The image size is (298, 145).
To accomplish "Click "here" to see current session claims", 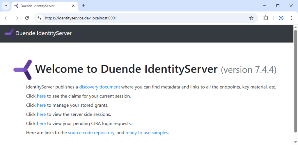I will coord(41,96).
